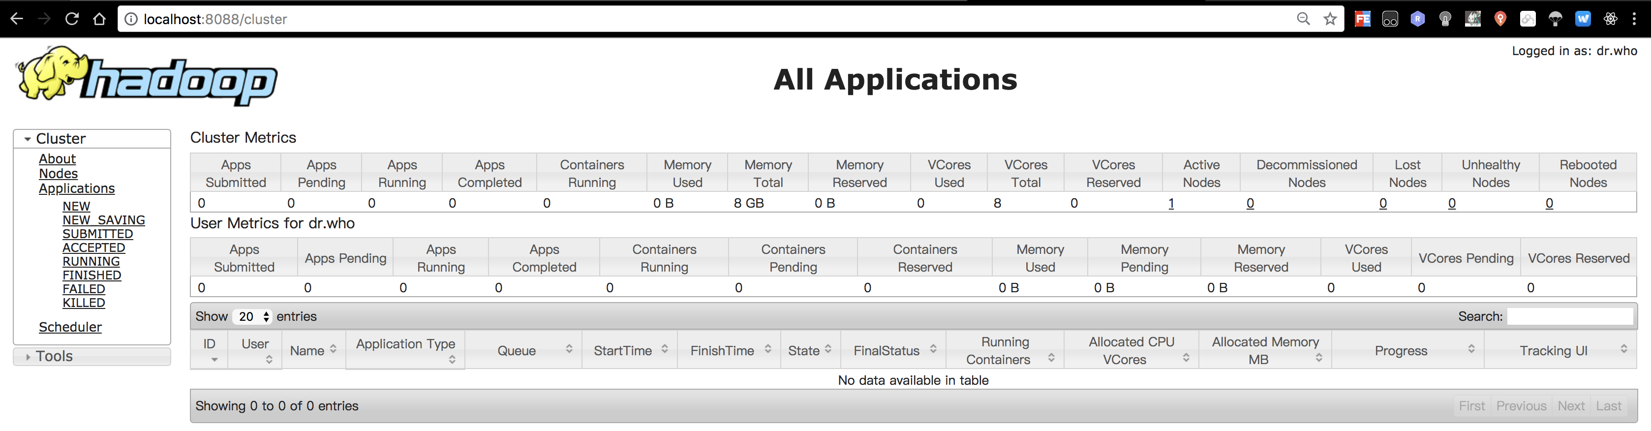1651x431 pixels.
Task: Click the browser home icon
Action: tap(99, 19)
